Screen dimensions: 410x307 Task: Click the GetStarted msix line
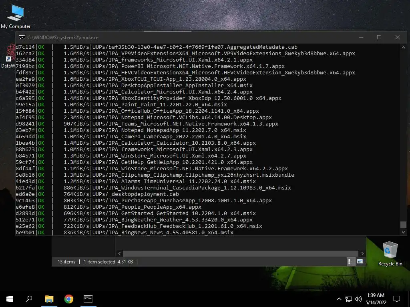136,213
